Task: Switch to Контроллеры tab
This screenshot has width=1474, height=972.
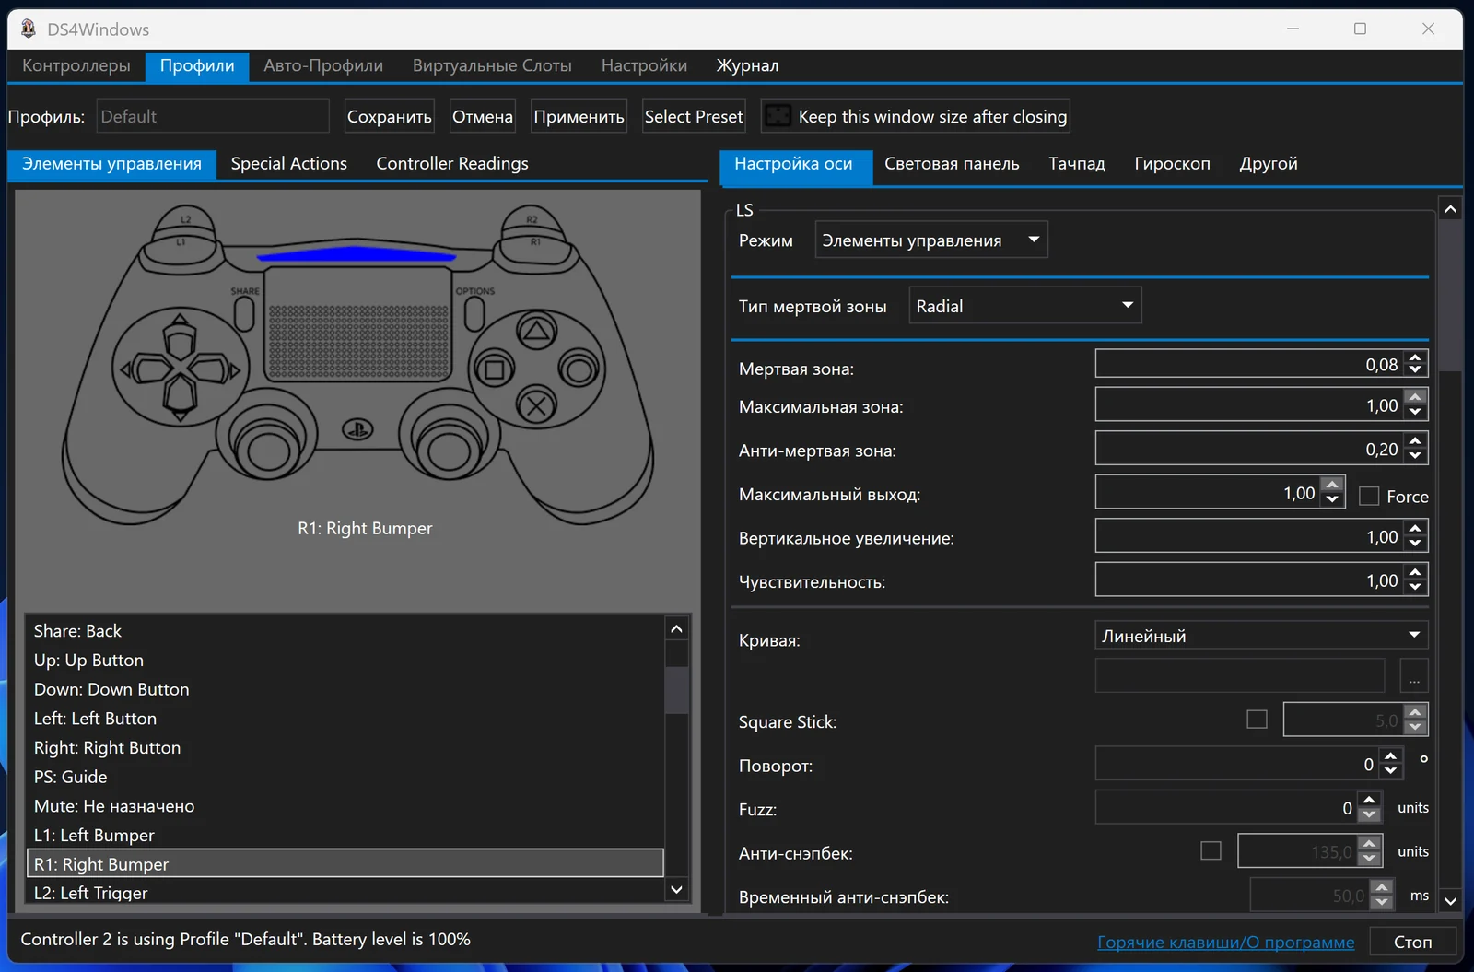Action: 76,65
